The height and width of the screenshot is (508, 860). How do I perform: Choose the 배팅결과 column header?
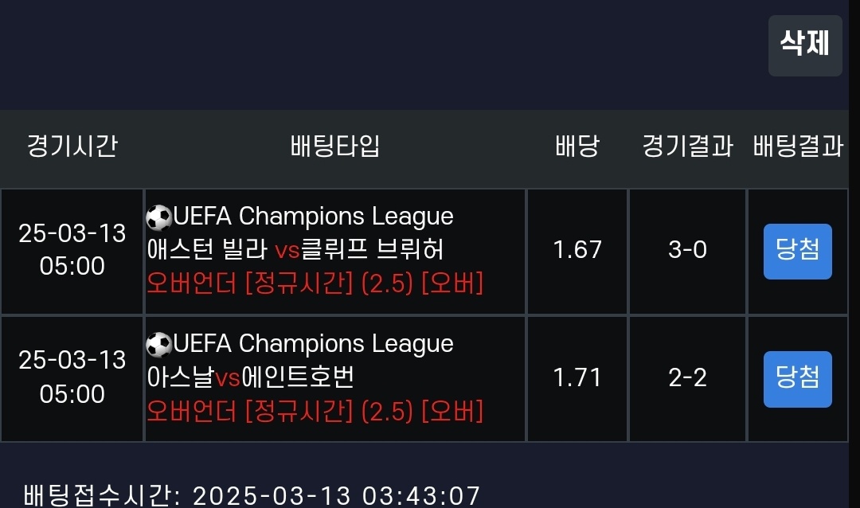tap(798, 147)
